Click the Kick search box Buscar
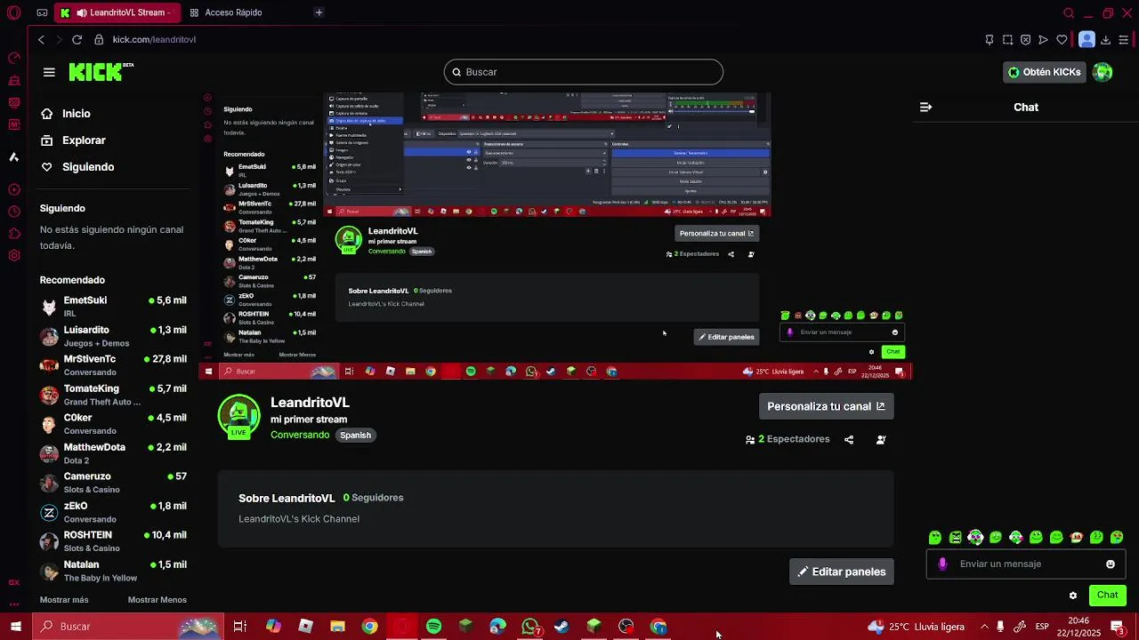The image size is (1139, 640). pos(584,72)
